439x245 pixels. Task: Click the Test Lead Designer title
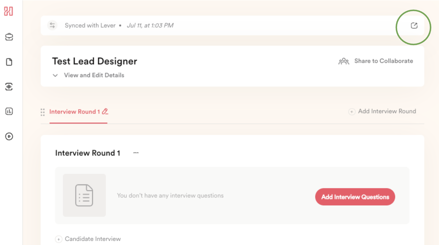coord(95,61)
